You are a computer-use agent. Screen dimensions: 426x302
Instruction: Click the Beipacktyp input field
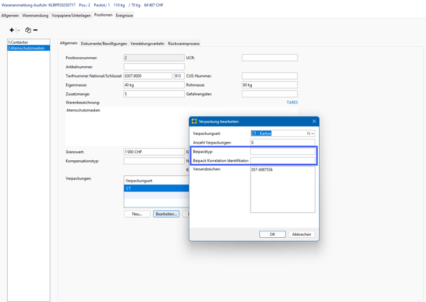[282, 151]
